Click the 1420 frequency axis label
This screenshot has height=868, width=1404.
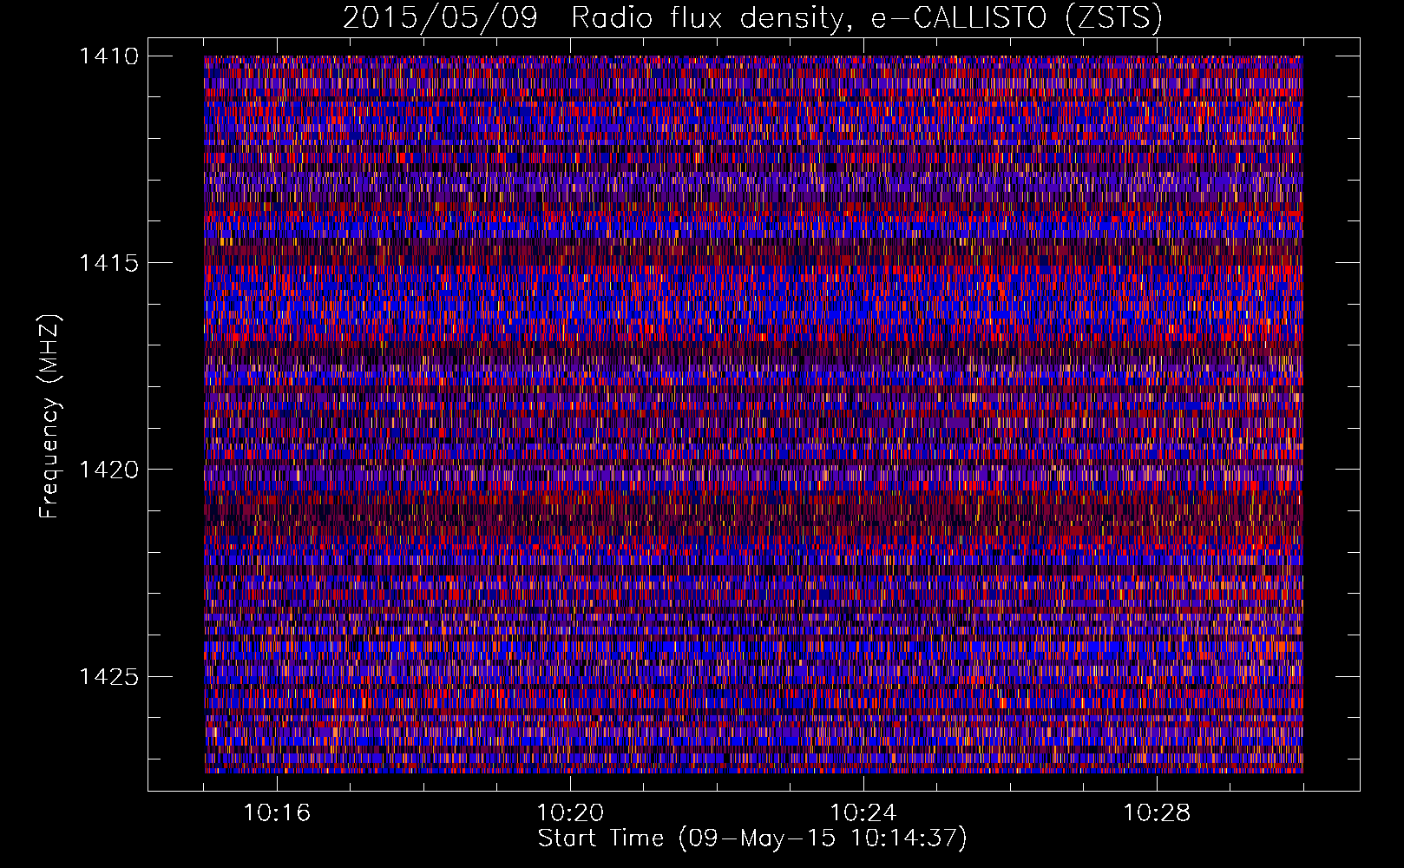pos(108,470)
